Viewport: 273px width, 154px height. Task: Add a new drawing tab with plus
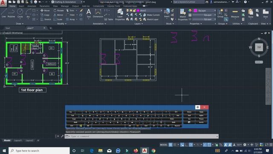coord(51,28)
